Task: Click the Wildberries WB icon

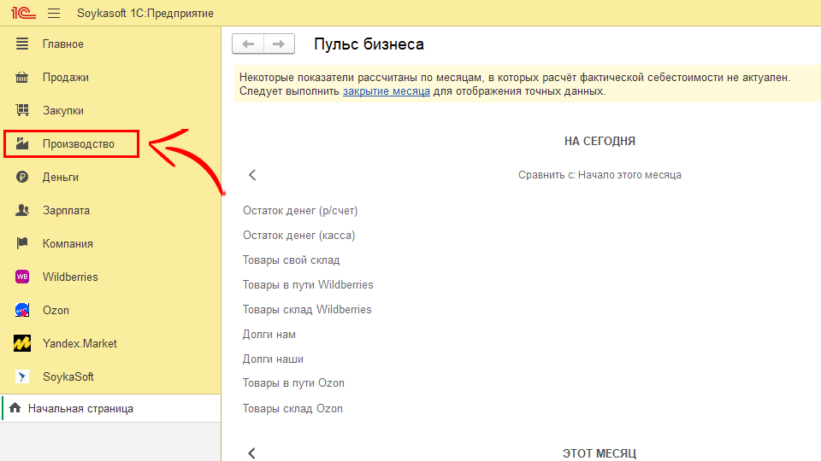Action: pos(23,277)
